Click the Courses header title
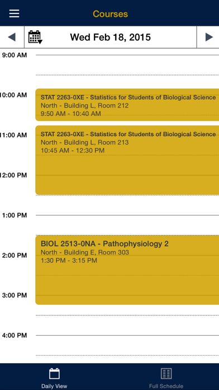The width and height of the screenshot is (219, 390). click(x=111, y=13)
